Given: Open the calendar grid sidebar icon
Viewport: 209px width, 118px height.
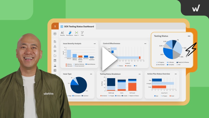Looking at the screenshot, I should coord(55,61).
